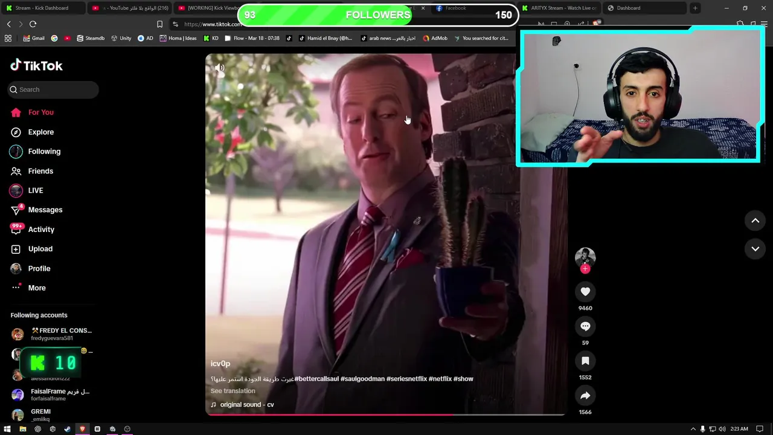Open File Explorer from the taskbar
Image resolution: width=773 pixels, height=435 pixels.
click(x=22, y=429)
